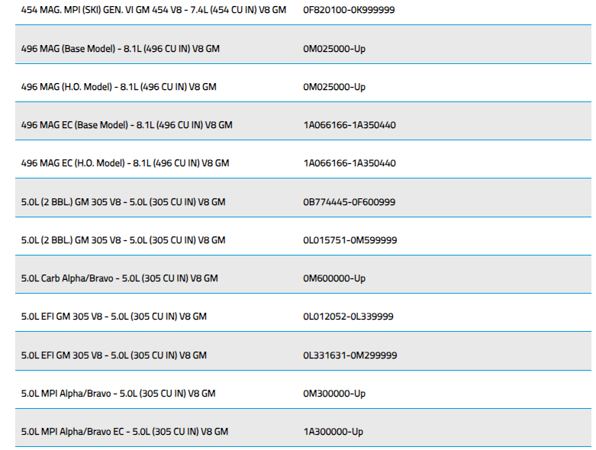Click serial range 0B774445-0F600999
596x450 pixels.
pos(349,202)
